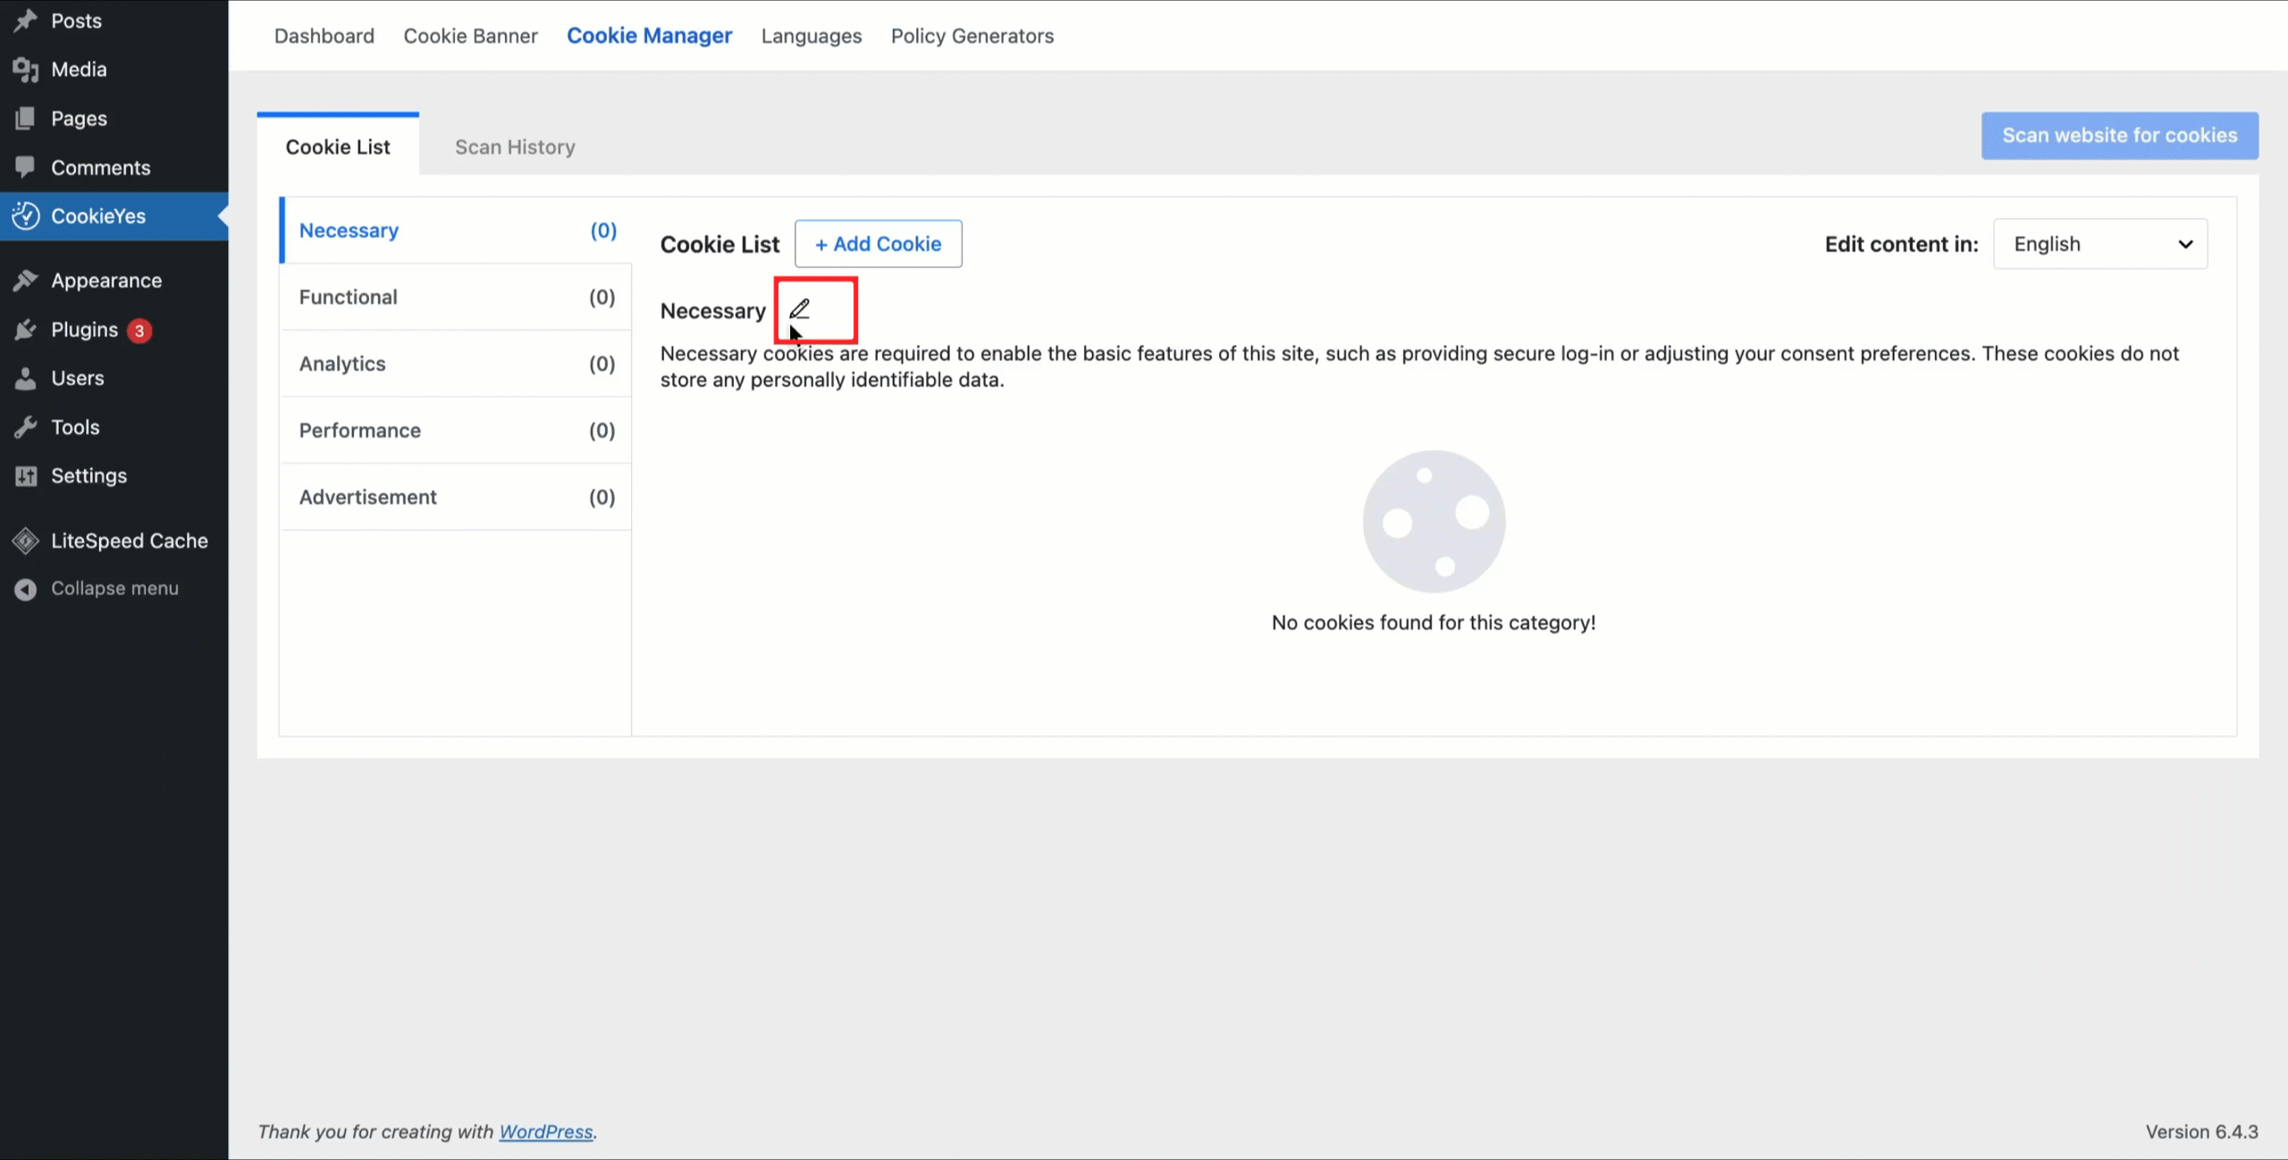2288x1160 pixels.
Task: Open the Edit content in language dropdown
Action: [x=2100, y=244]
